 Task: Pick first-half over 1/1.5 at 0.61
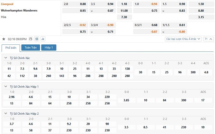pyautogui.click(x=174, y=25)
